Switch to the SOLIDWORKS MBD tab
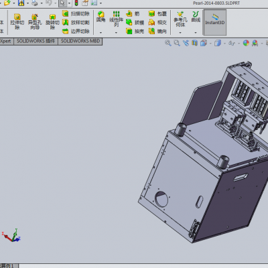 80,42
